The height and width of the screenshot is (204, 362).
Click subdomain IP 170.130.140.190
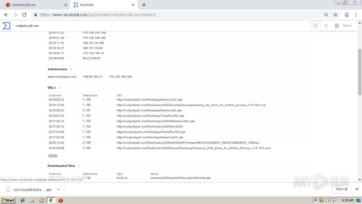click(x=120, y=77)
